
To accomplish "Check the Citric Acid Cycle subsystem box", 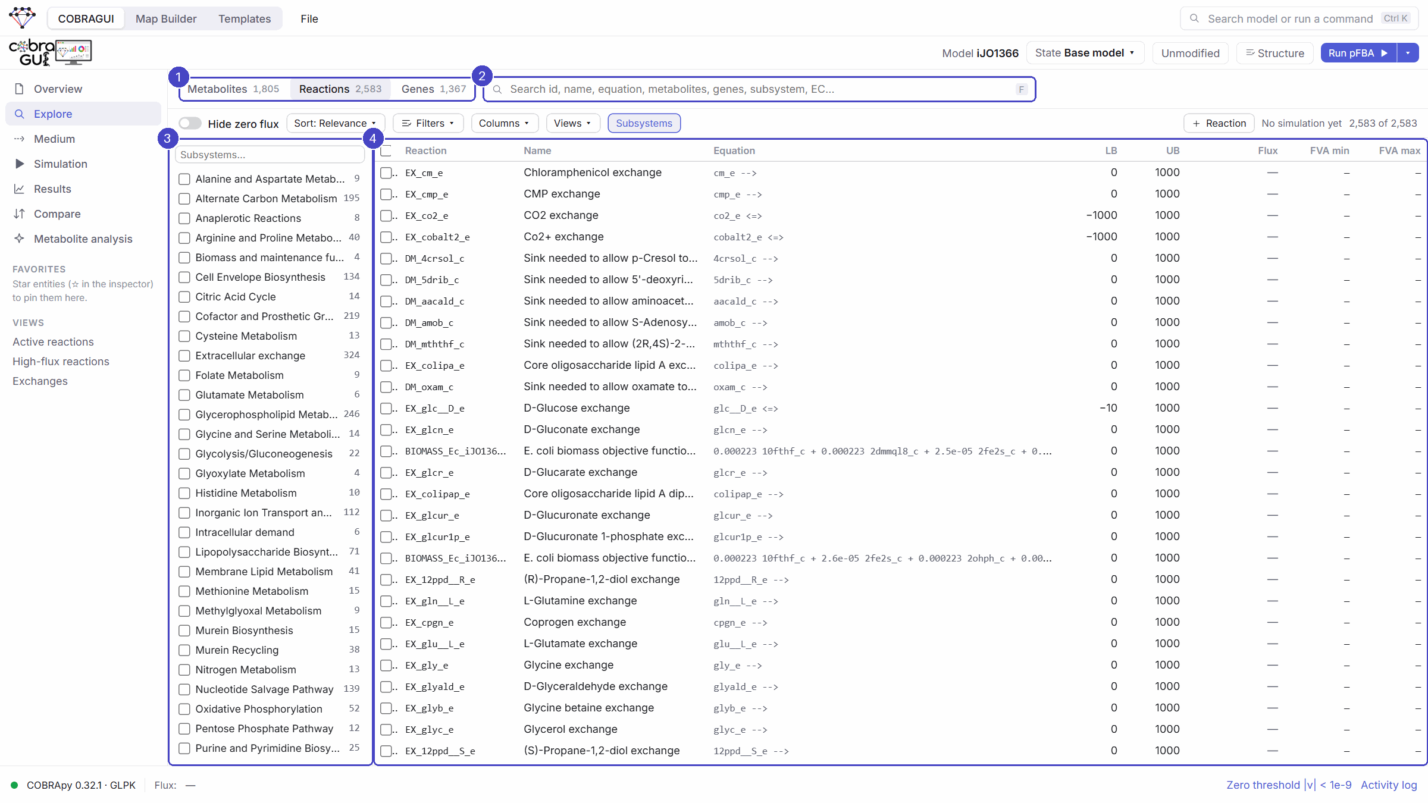I will pos(184,297).
